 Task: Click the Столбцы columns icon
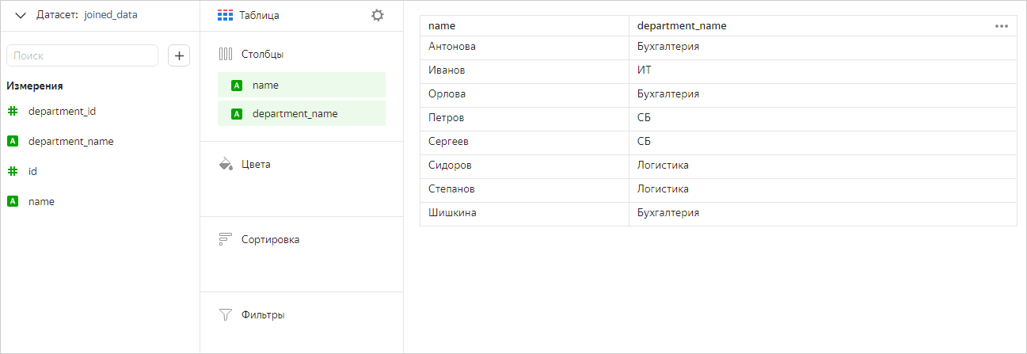tap(225, 54)
